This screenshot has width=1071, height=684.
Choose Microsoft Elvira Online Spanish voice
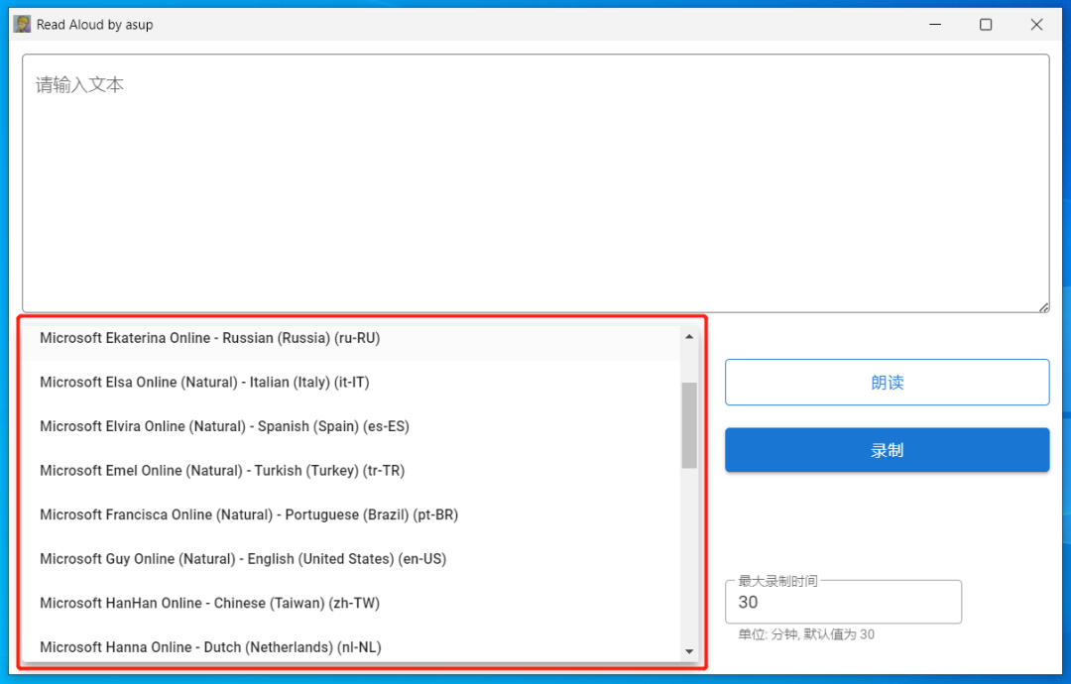351,426
